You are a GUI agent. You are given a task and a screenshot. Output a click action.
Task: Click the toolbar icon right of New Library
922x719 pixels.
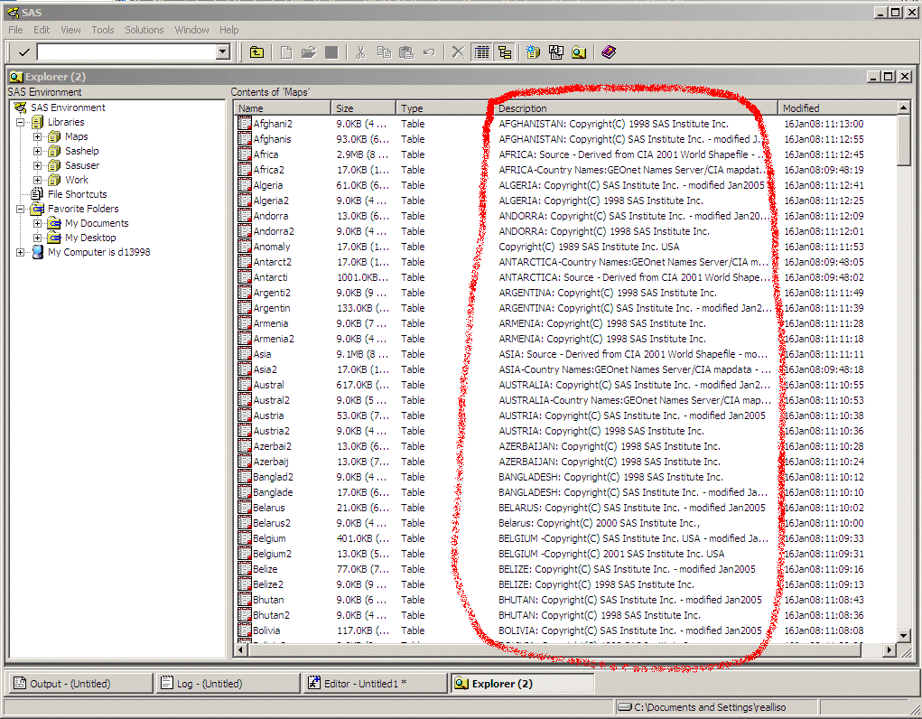point(556,52)
